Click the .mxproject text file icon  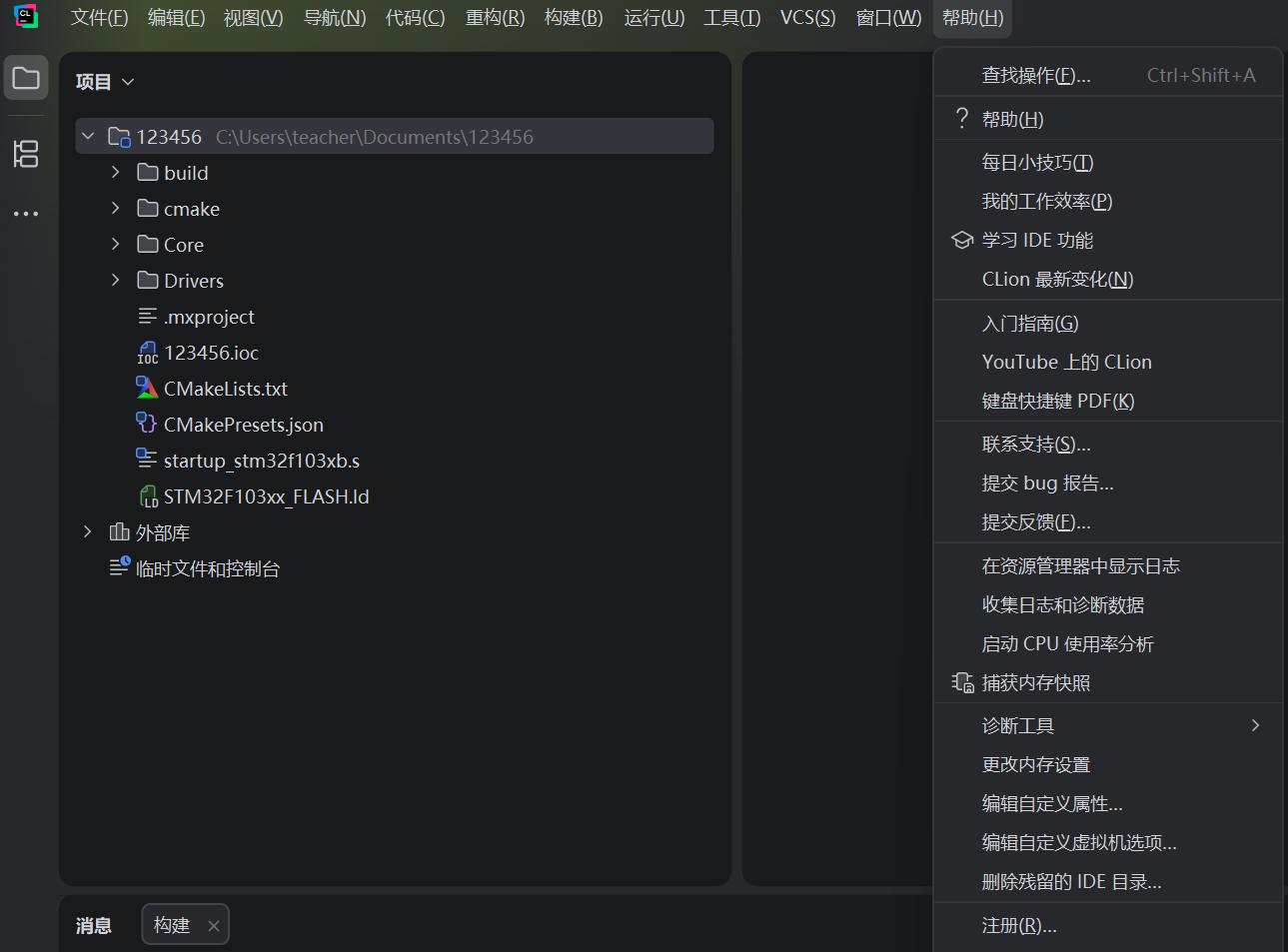147,317
